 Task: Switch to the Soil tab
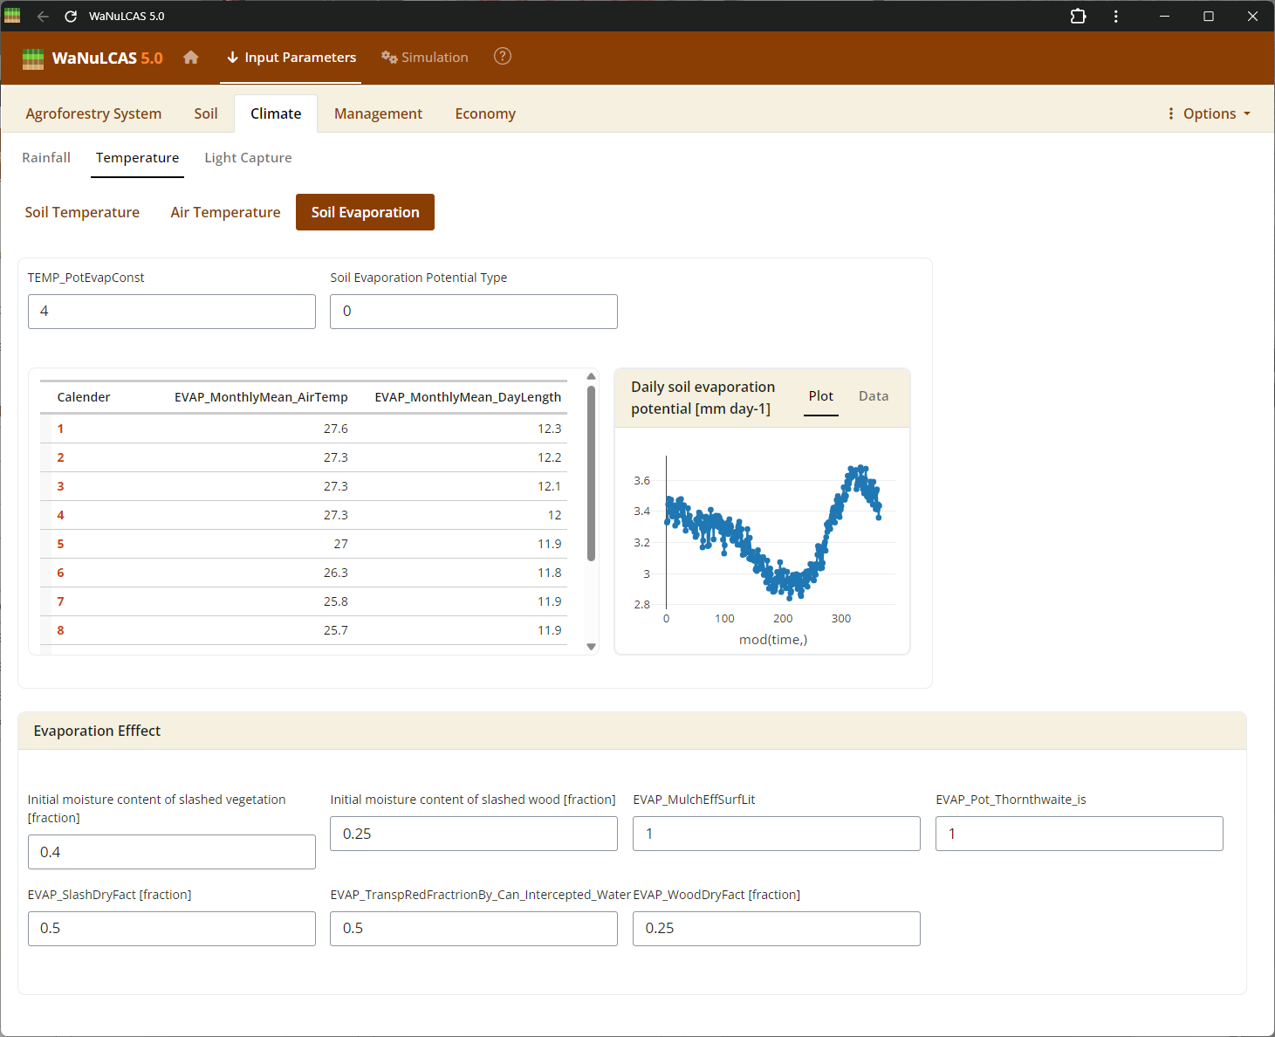point(206,113)
